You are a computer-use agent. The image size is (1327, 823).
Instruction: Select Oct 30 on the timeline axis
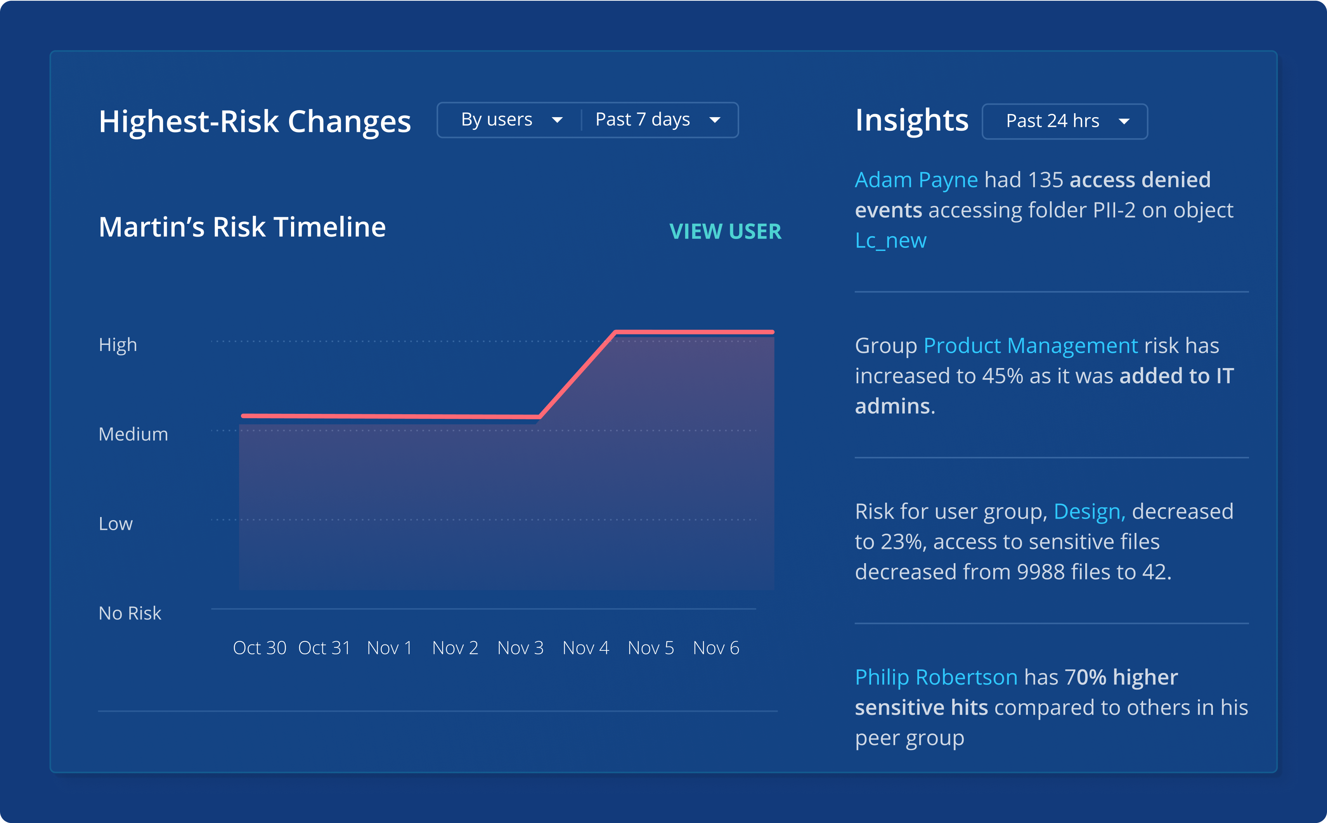click(259, 648)
